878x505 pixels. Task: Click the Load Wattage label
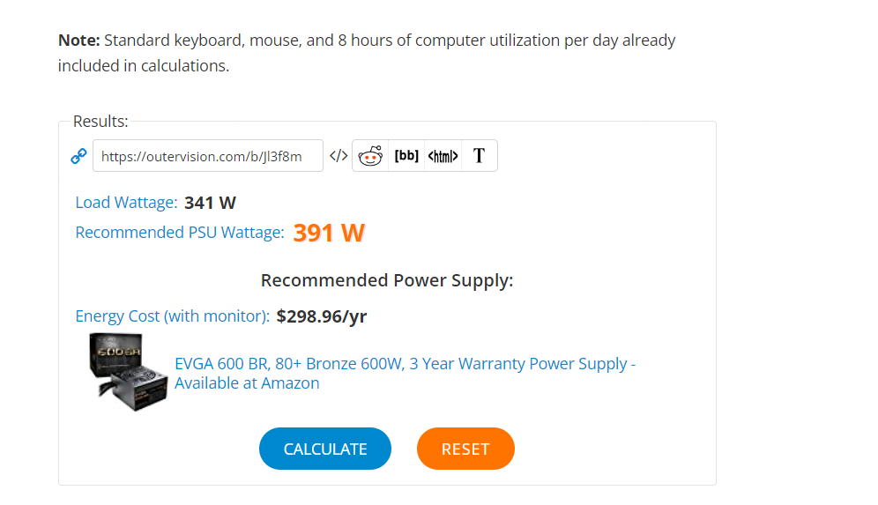(126, 202)
